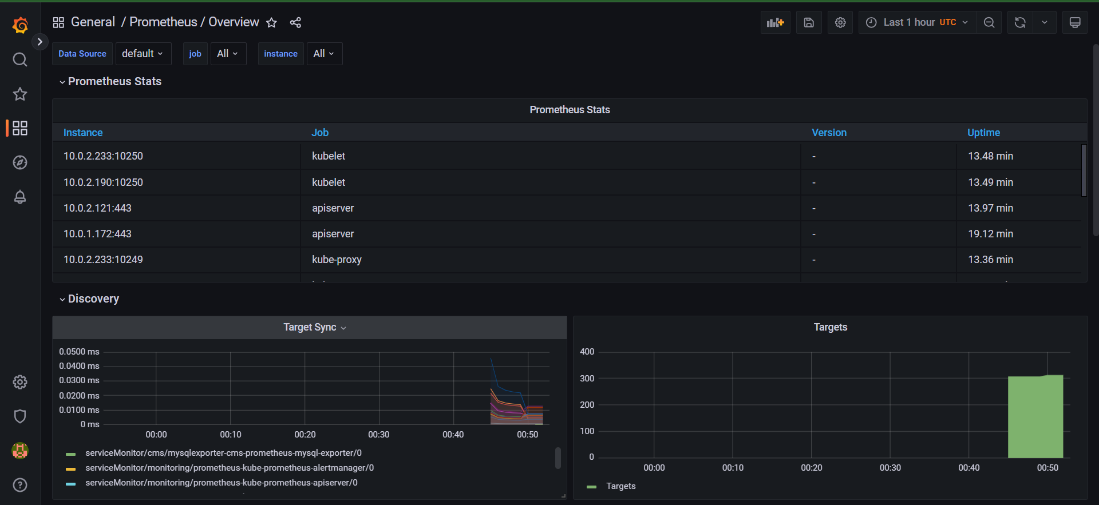The width and height of the screenshot is (1099, 505).
Task: Open the Explore compass icon
Action: [20, 162]
